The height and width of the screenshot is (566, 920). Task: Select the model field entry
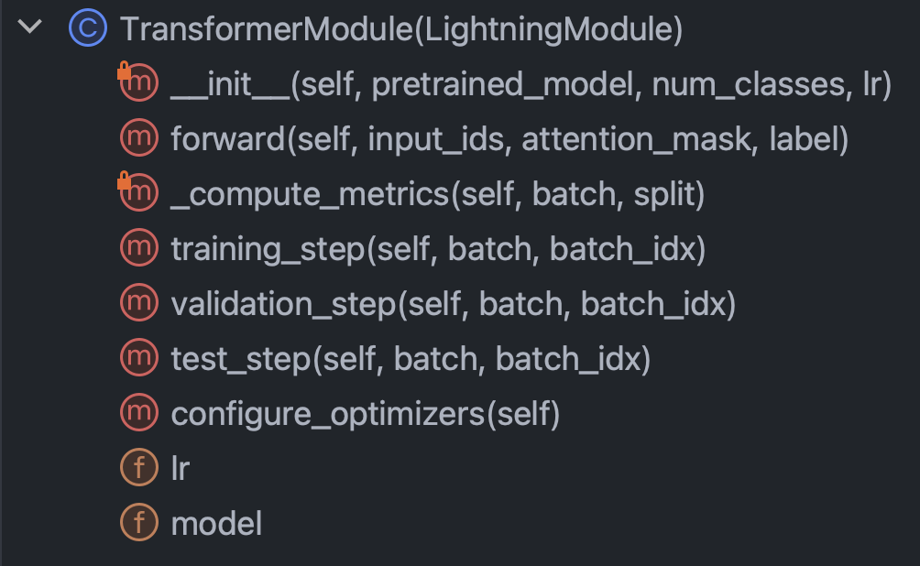216,523
